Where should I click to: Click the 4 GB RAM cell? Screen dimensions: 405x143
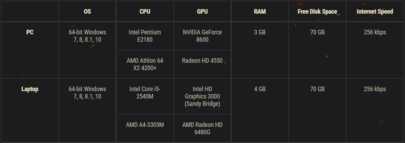260,89
